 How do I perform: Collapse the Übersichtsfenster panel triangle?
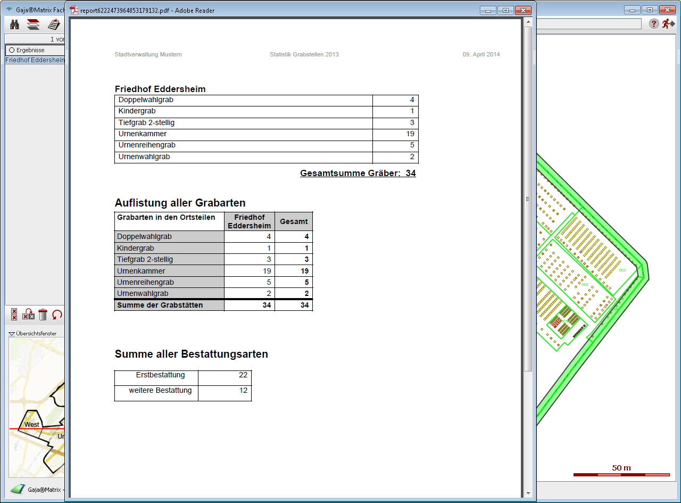click(x=12, y=334)
